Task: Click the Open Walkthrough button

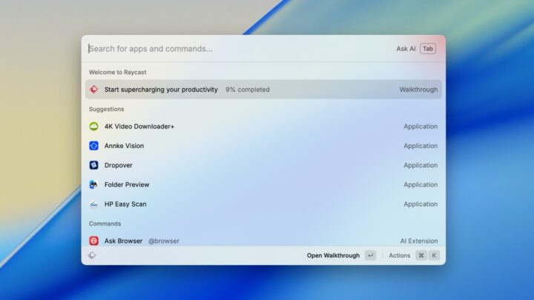Action: pos(333,256)
